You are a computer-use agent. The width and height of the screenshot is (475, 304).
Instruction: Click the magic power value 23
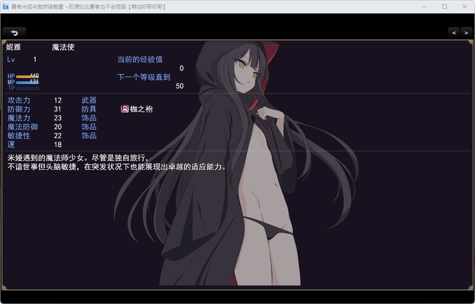pyautogui.click(x=58, y=118)
